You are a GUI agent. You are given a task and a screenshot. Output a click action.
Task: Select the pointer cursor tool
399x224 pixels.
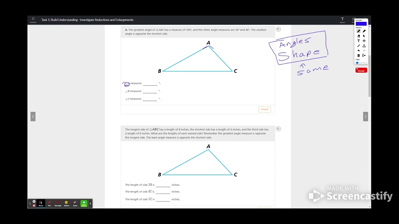[x=364, y=36]
